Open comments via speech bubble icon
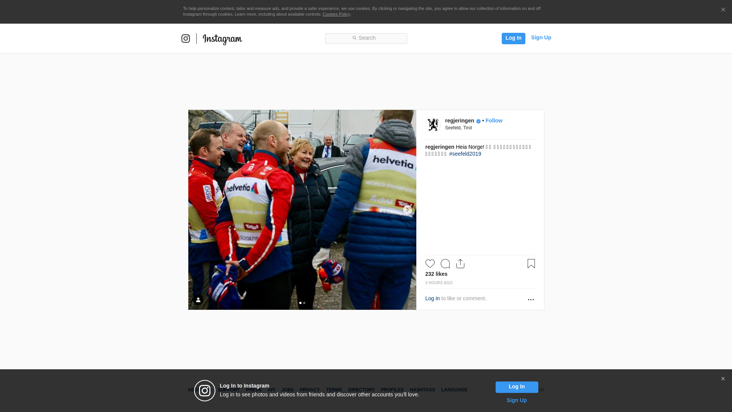Viewport: 732px width, 412px height. point(445,264)
